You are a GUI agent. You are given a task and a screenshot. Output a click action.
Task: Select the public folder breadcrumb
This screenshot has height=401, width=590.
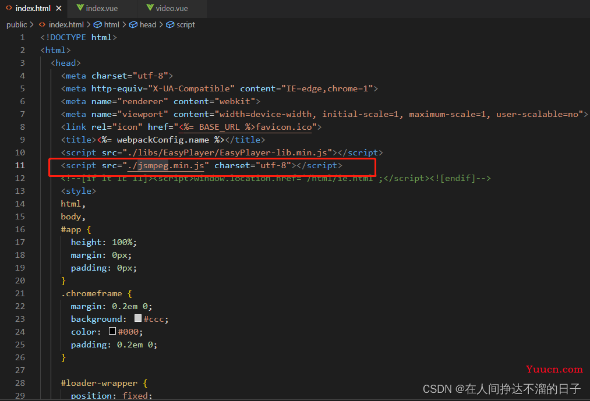[16, 25]
